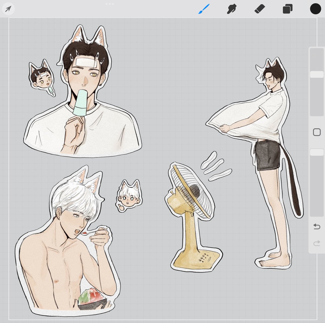
Task: Click the brush size slider handle
Action: point(317,74)
